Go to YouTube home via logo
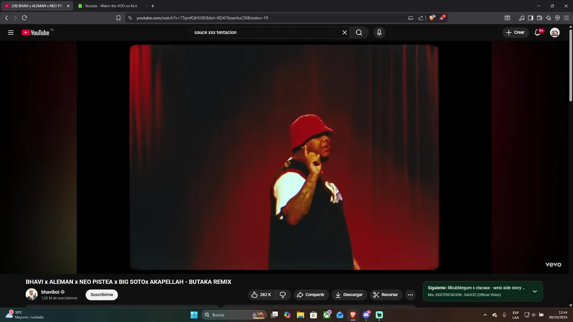Screen dimensions: 573x322 [35, 32]
